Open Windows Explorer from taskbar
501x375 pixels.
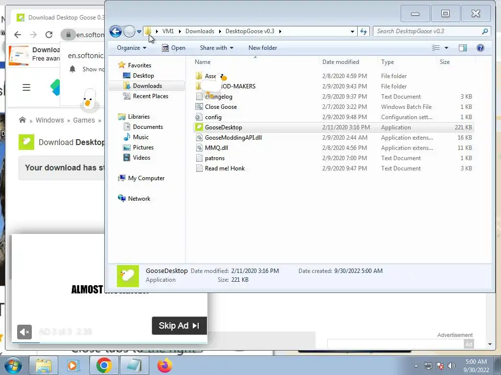pos(44,365)
